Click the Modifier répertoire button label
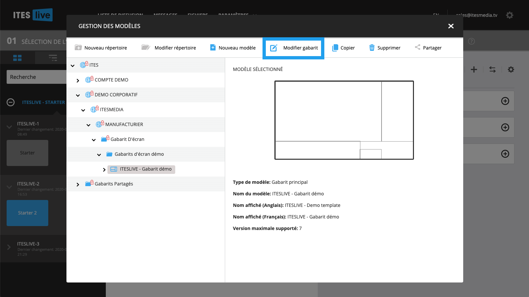 tap(175, 48)
